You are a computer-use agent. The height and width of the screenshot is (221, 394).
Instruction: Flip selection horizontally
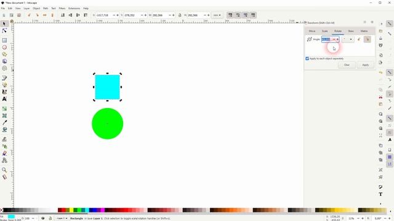click(45, 15)
